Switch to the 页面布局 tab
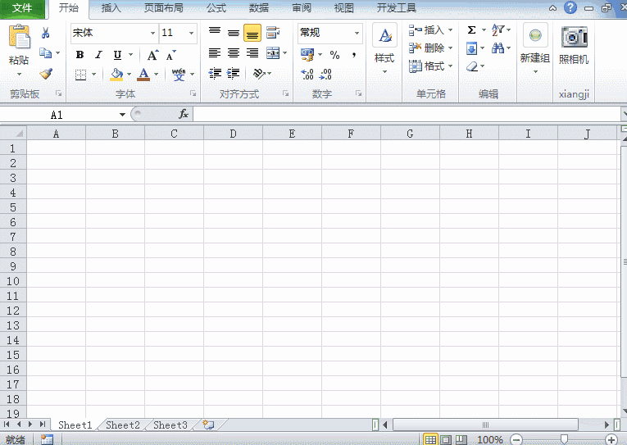Screen dimensions: 627x445 point(164,8)
